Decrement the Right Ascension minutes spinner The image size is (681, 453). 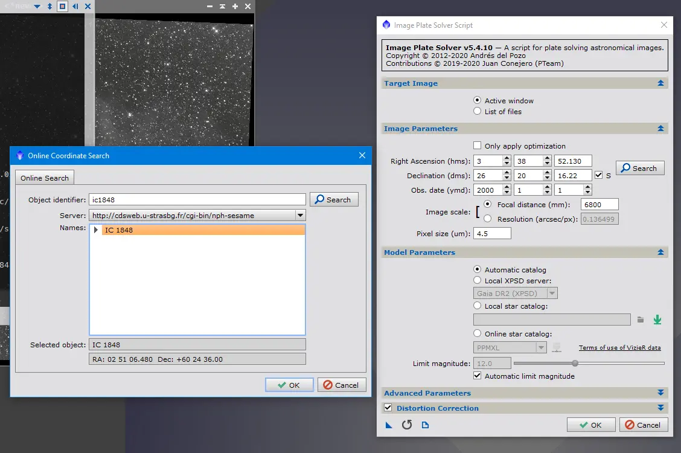pos(547,164)
